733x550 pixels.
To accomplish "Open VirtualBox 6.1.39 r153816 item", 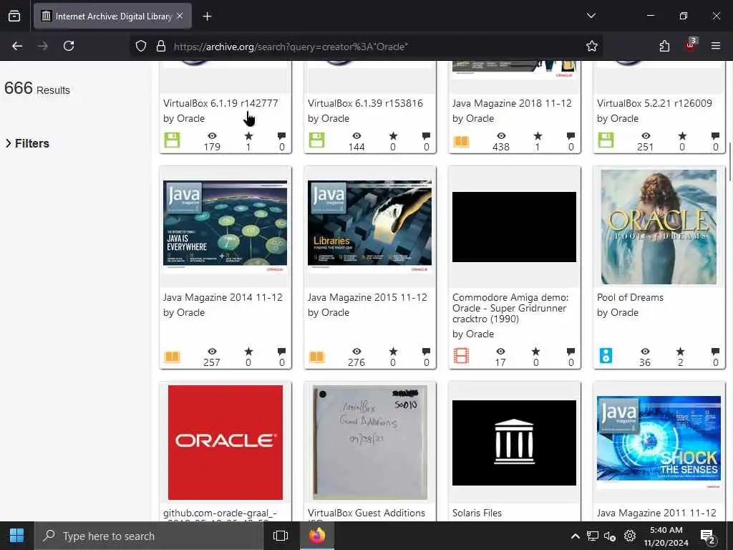I will click(365, 103).
